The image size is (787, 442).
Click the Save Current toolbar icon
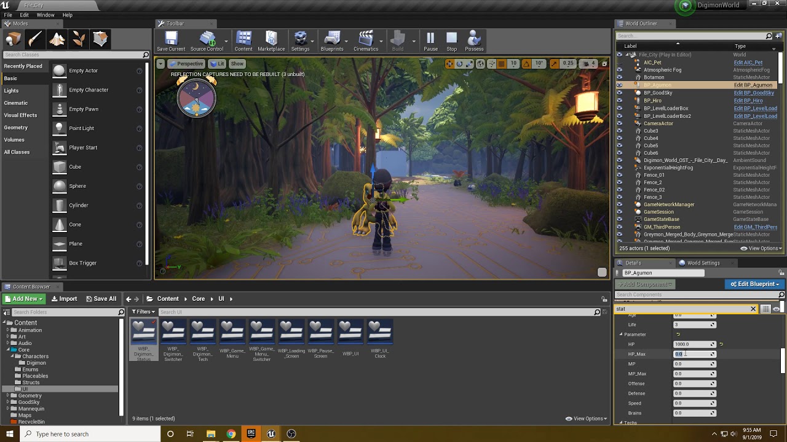point(171,41)
